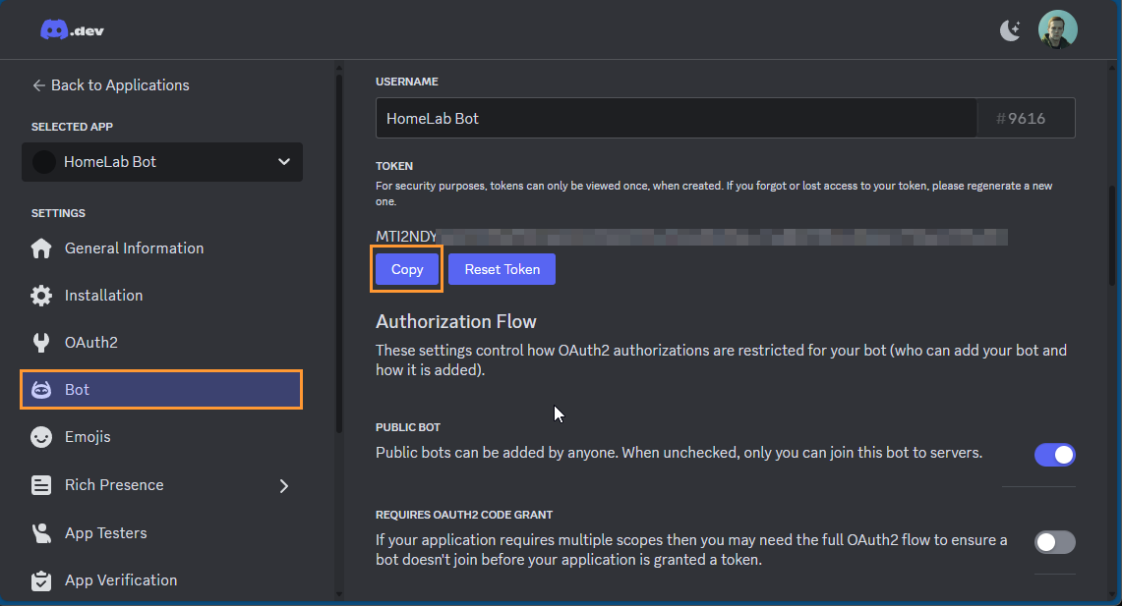Select the Bot settings menu item
Screen dimensions: 1122x606
(x=161, y=390)
